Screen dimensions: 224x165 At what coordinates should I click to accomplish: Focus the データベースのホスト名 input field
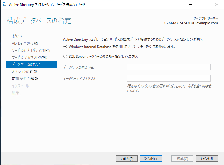pyautogui.click(x=168, y=67)
